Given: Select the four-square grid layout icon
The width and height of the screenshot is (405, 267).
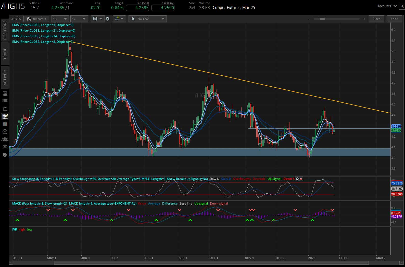Looking at the screenshot, I should pos(5,124).
